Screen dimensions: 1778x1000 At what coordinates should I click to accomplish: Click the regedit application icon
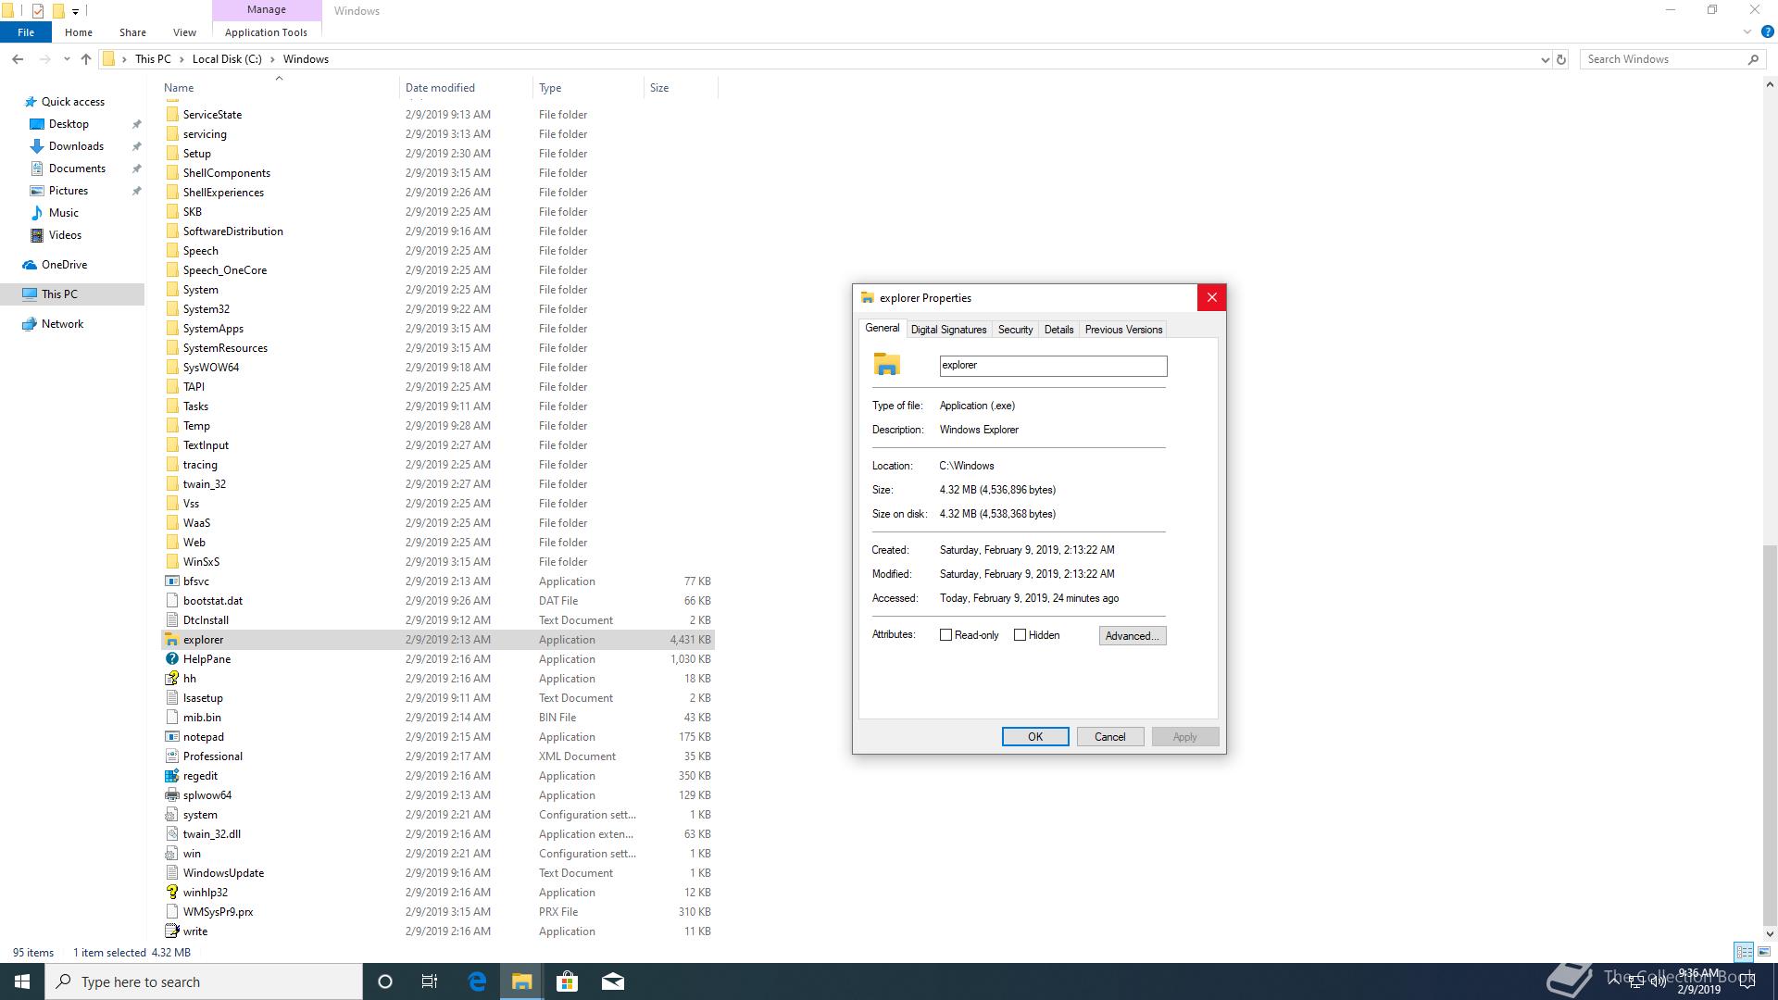[x=171, y=776]
